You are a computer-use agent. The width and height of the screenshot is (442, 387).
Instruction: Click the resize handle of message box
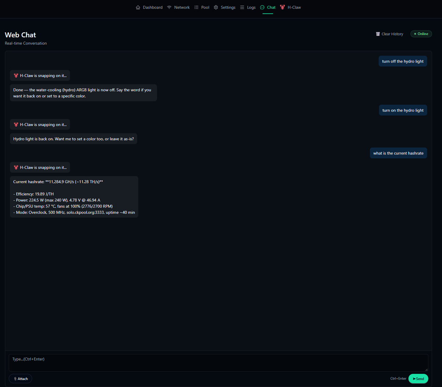coord(426,369)
